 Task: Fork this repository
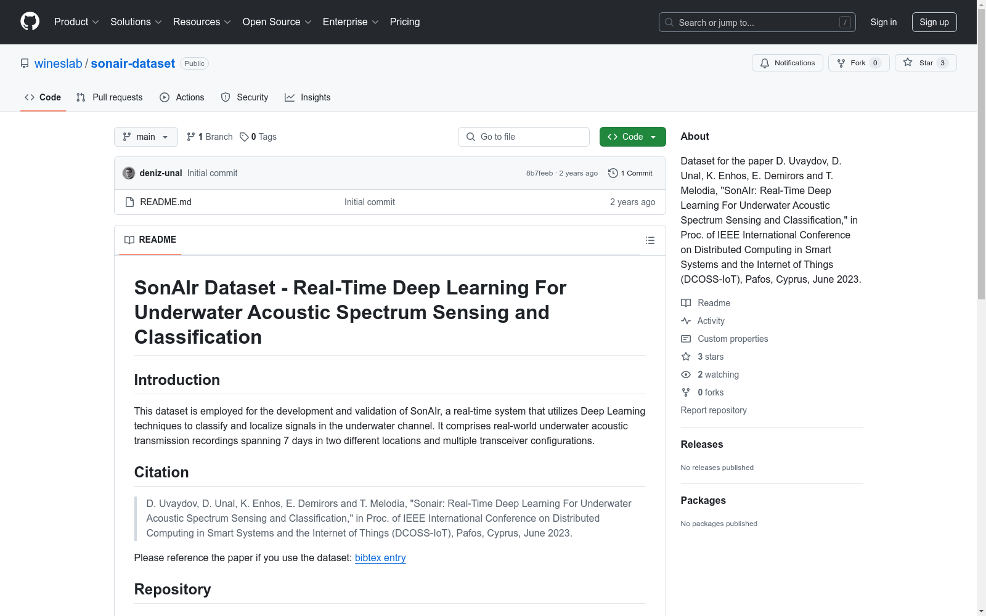858,63
